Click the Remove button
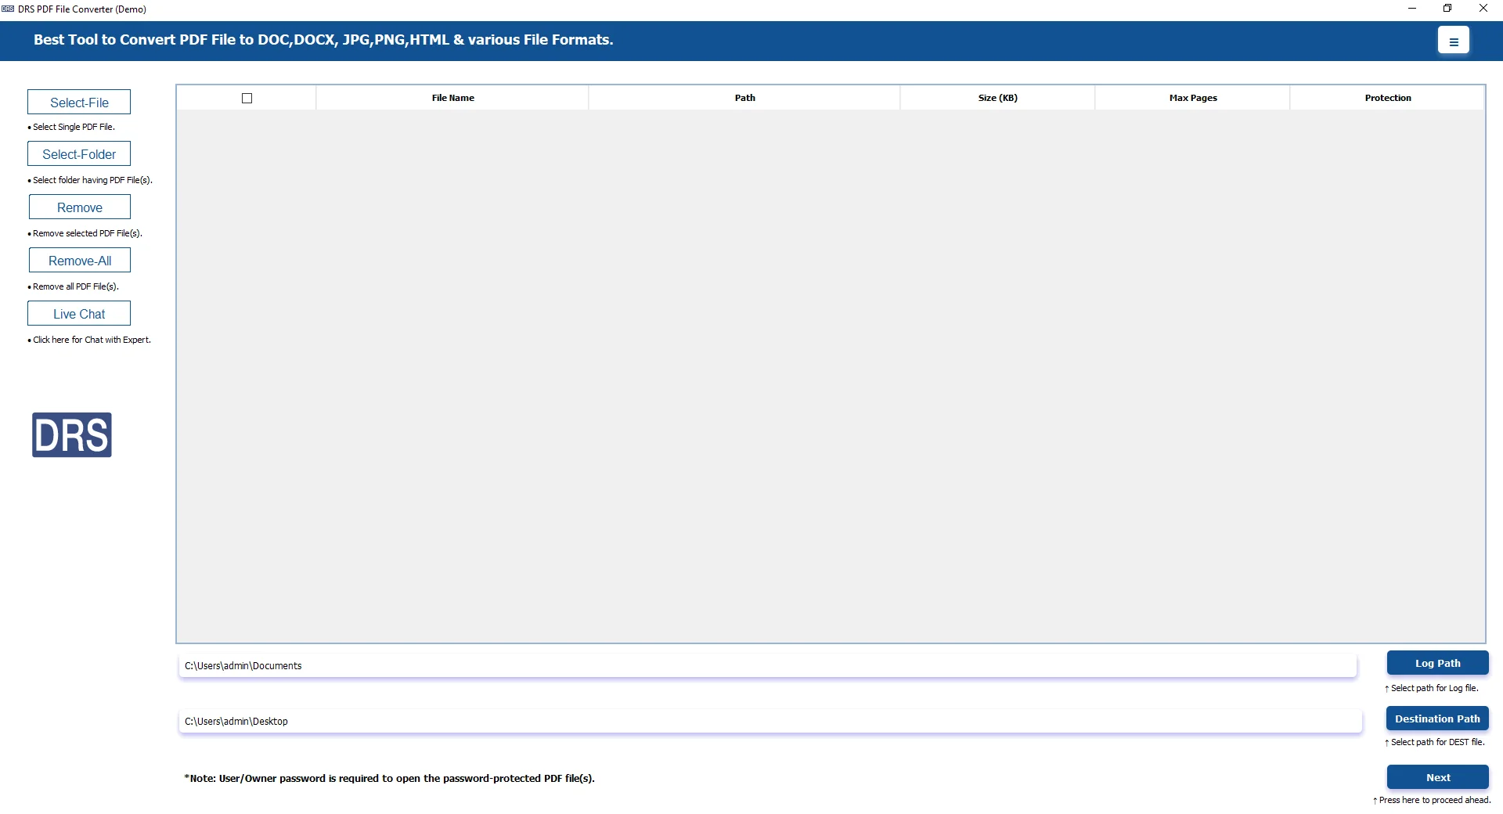This screenshot has height=814, width=1503. tap(80, 207)
